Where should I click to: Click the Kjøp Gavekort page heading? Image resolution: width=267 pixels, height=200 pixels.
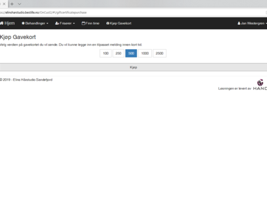[18, 37]
